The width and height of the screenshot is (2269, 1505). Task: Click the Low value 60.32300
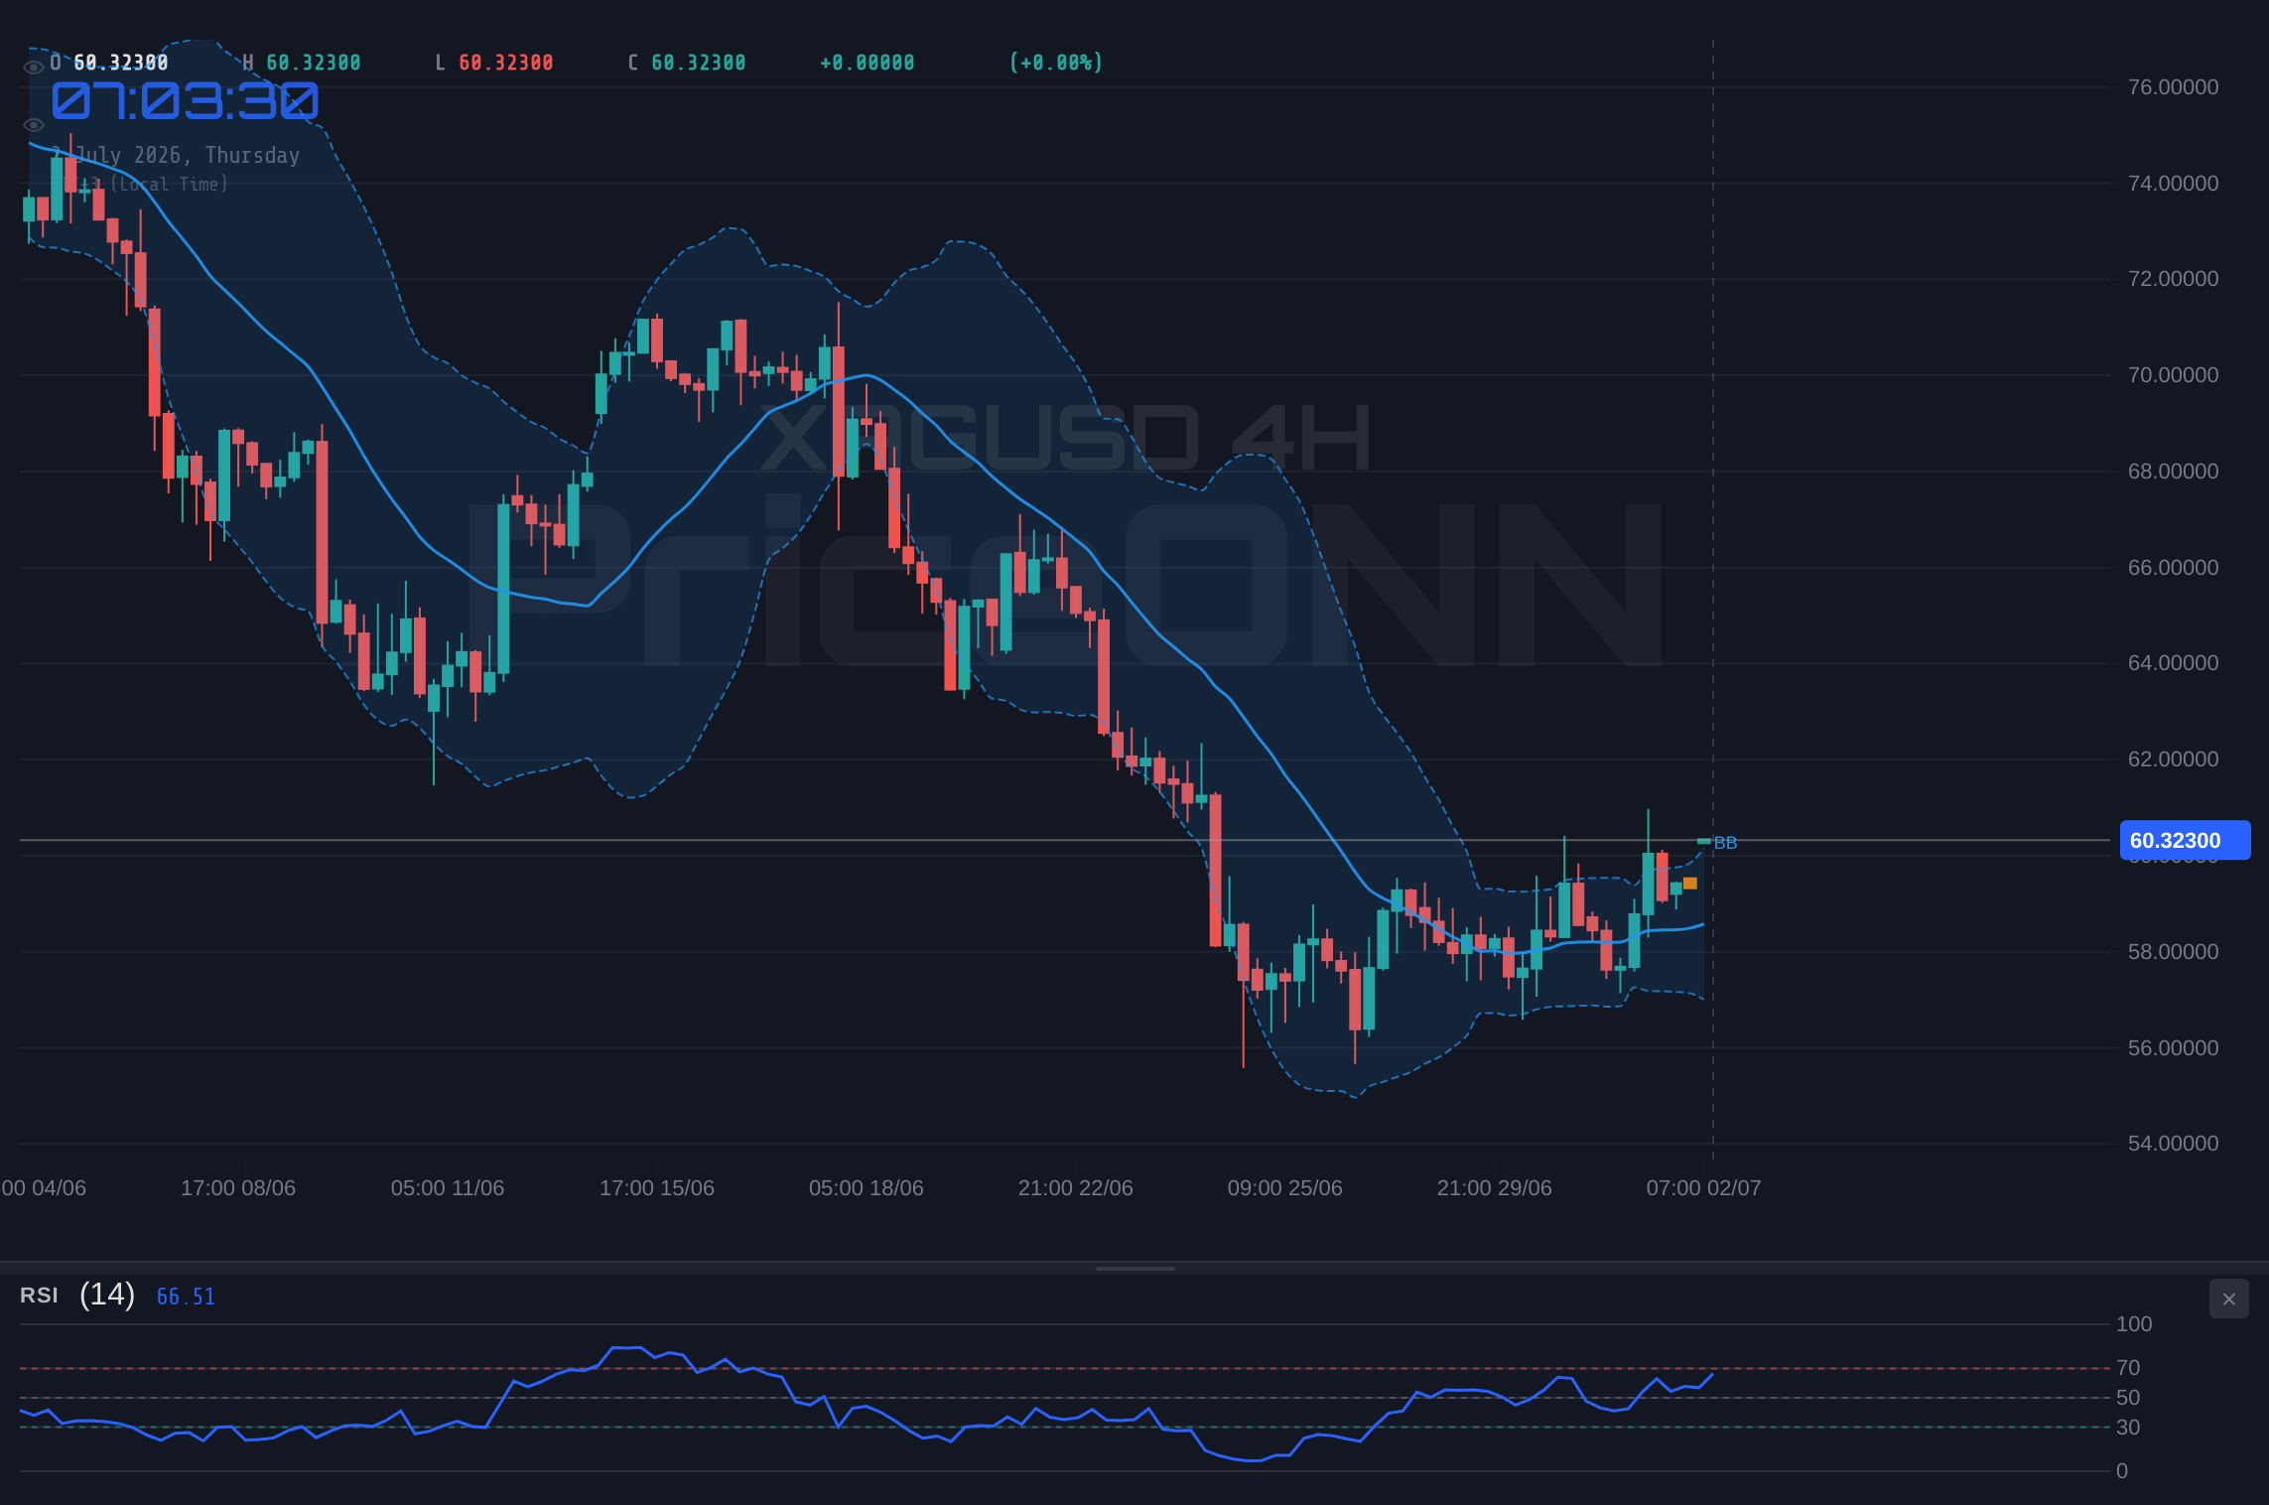click(x=506, y=63)
